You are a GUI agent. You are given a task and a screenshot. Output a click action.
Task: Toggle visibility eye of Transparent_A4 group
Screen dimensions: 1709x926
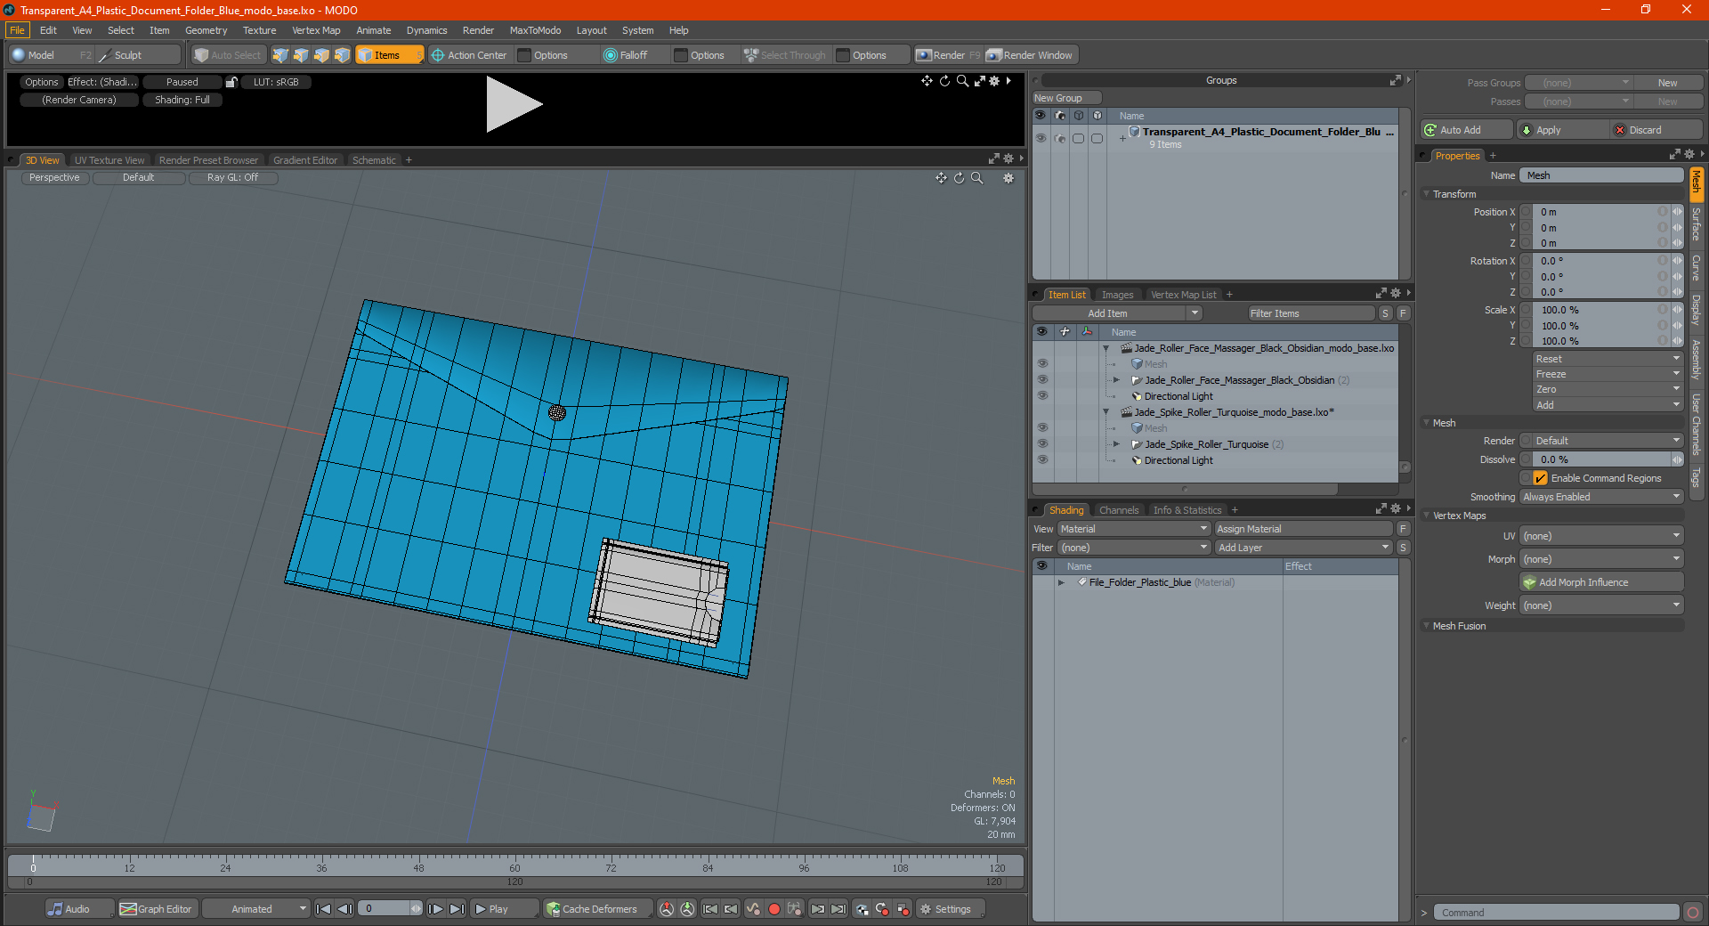pyautogui.click(x=1041, y=138)
